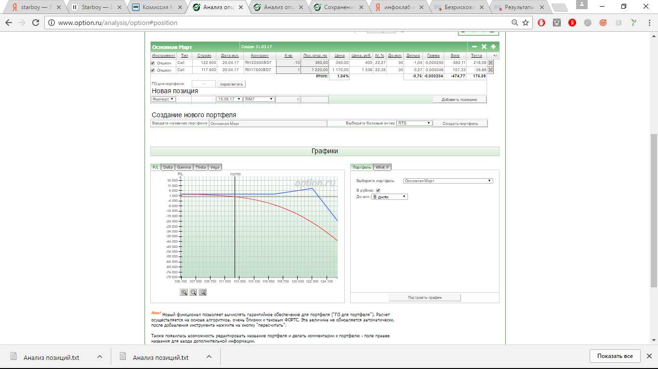Toggle the В рублях checkbox
The width and height of the screenshot is (658, 369).
[x=378, y=191]
